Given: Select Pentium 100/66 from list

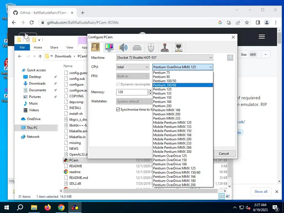Looking at the screenshot, I should tap(182, 85).
